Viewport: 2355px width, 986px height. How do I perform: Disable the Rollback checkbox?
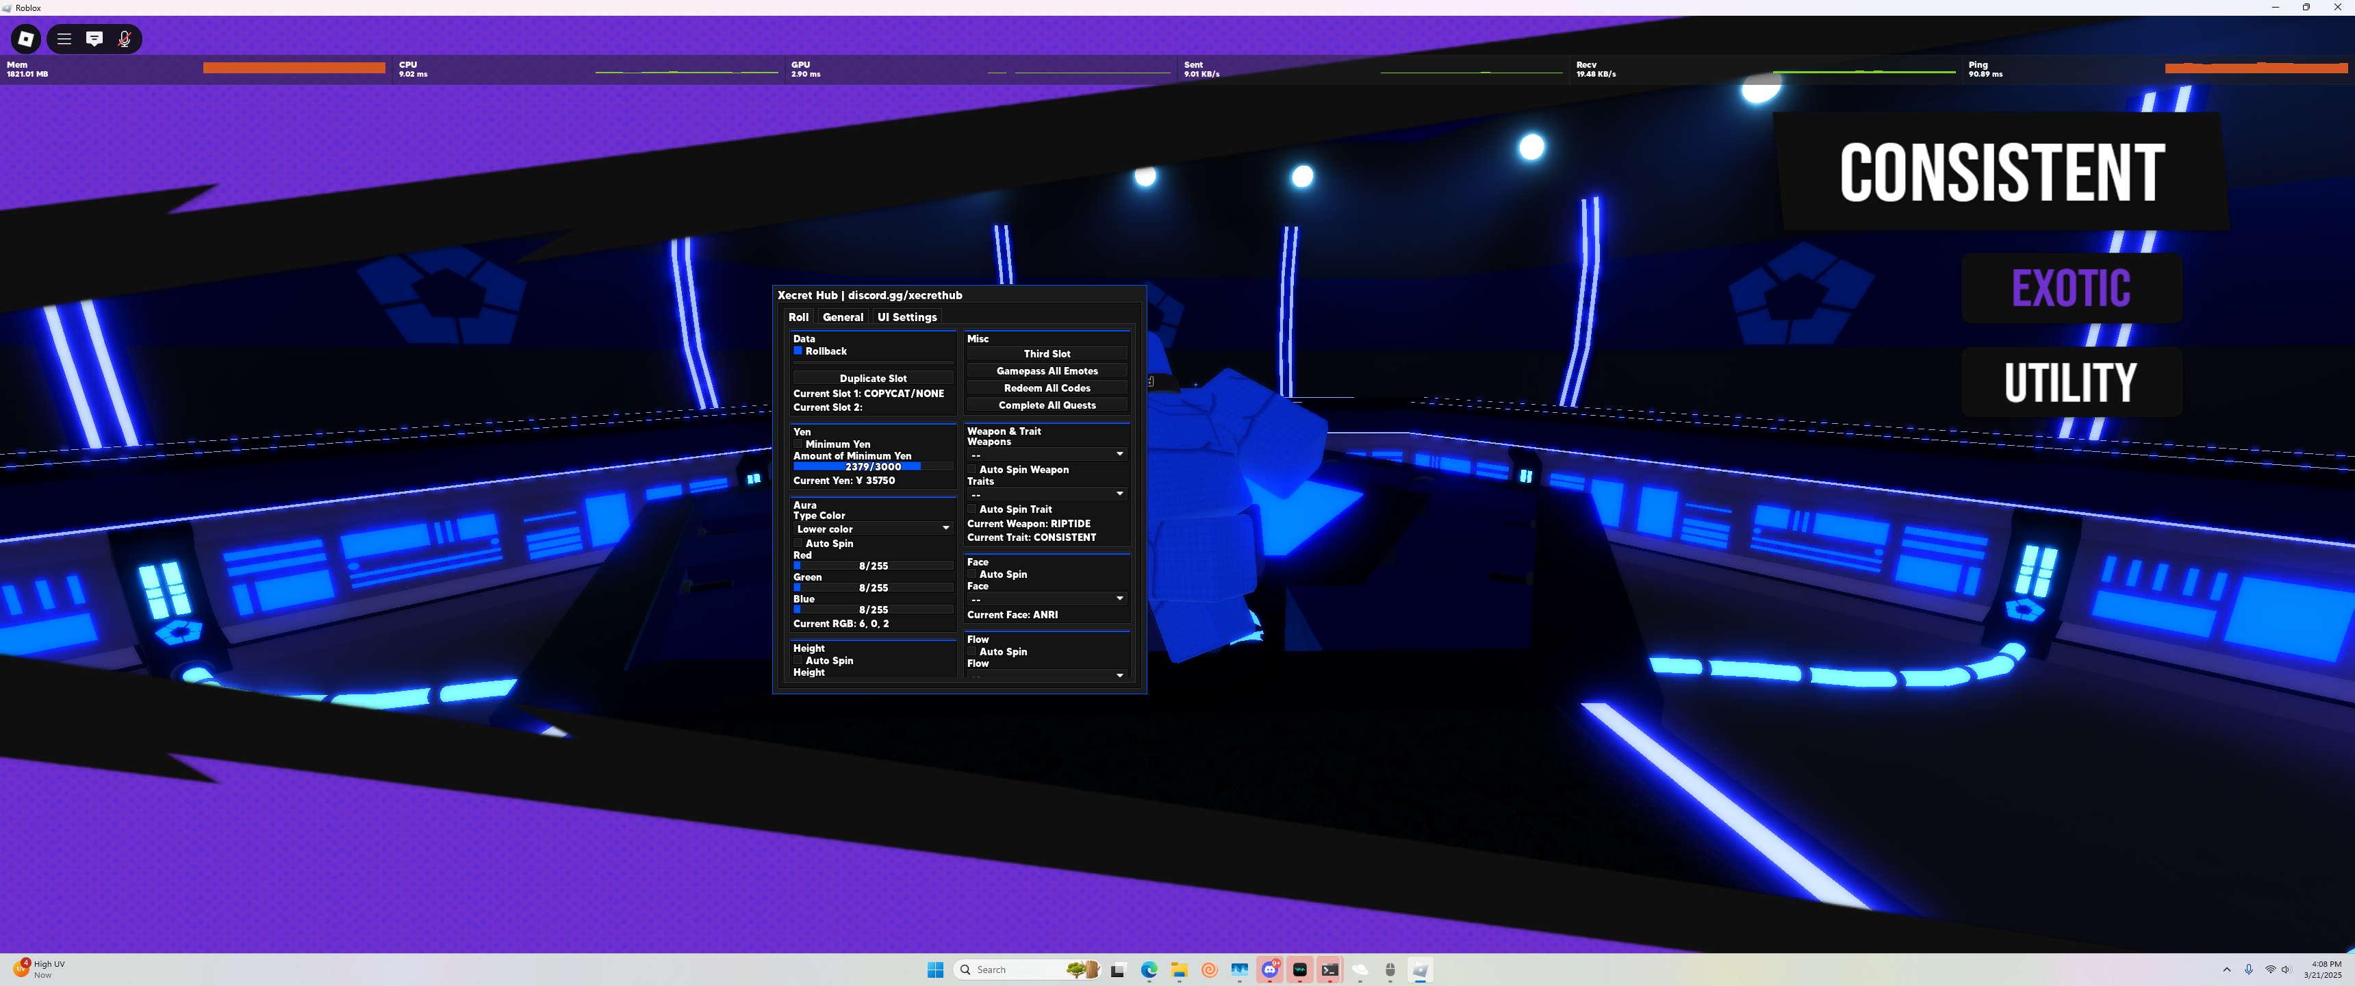coord(797,351)
